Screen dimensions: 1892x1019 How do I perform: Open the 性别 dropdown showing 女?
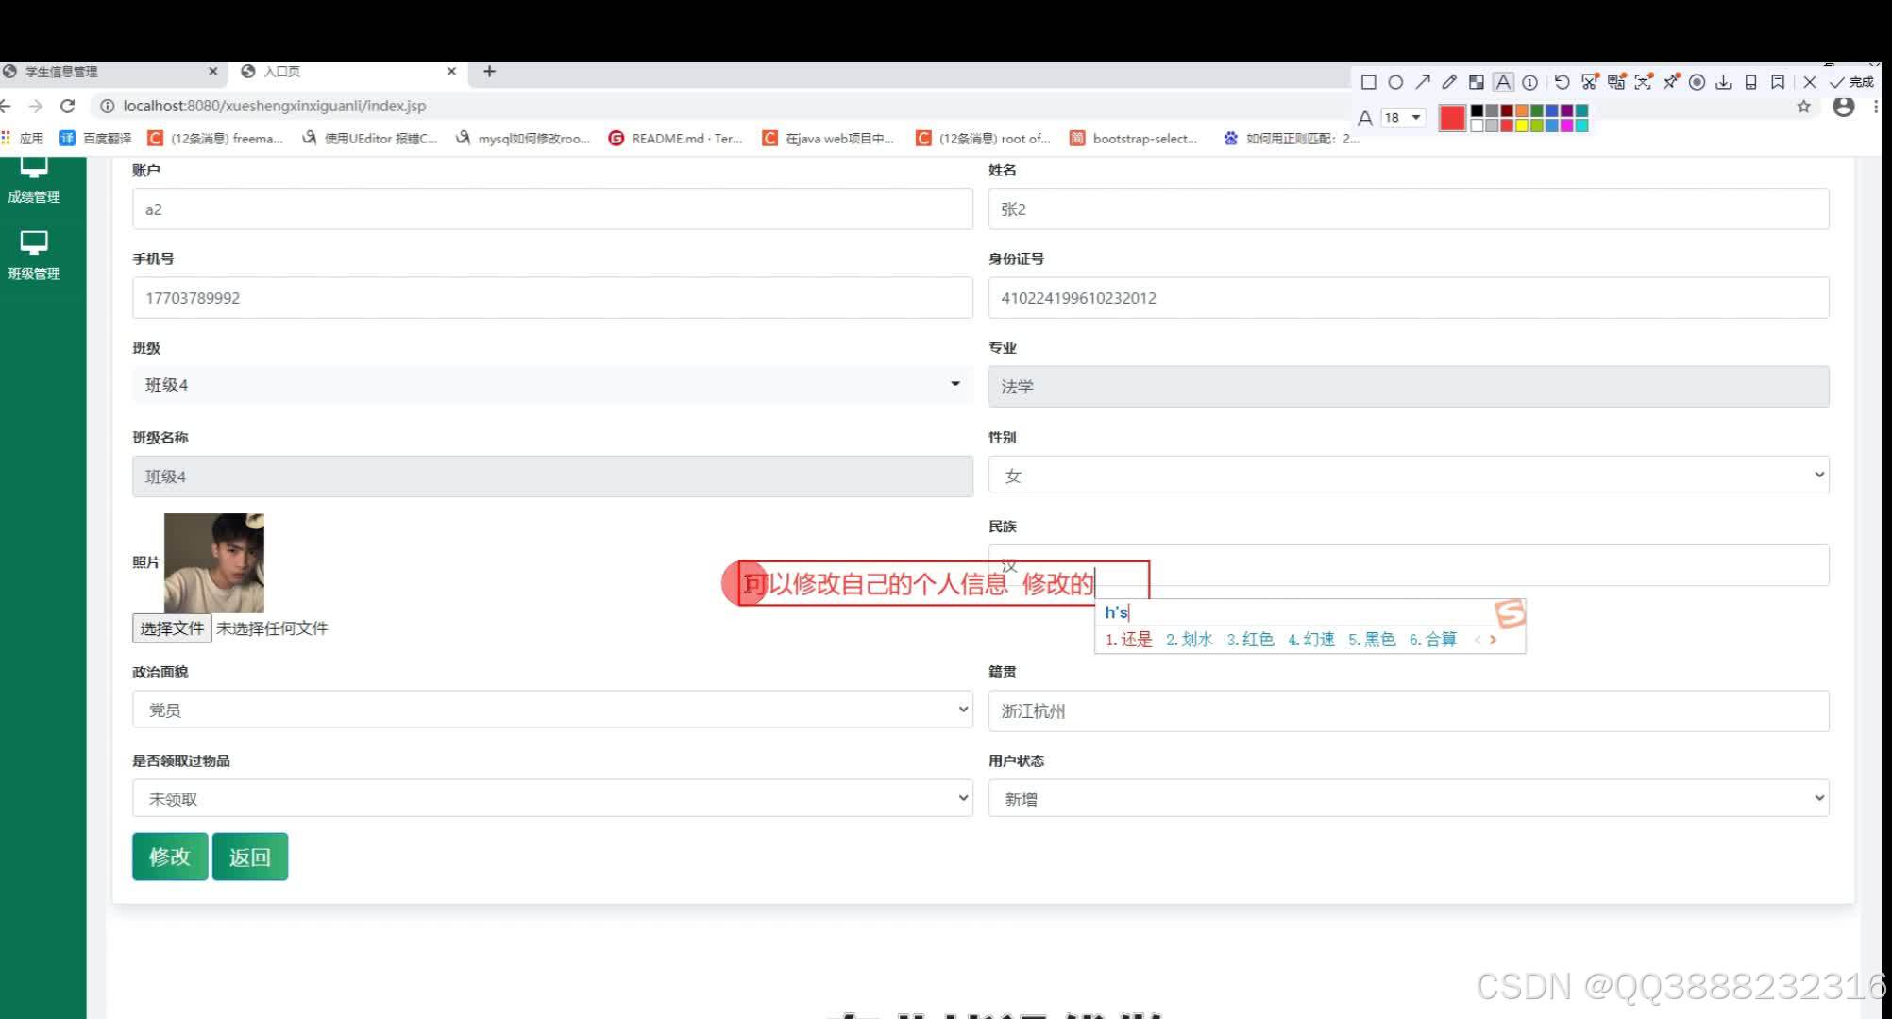1408,476
